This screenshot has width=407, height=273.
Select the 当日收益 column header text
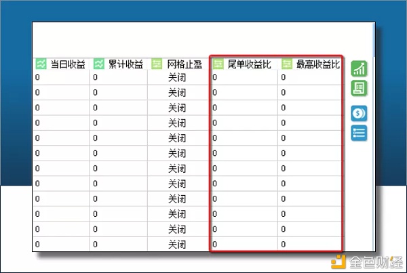tap(68, 64)
